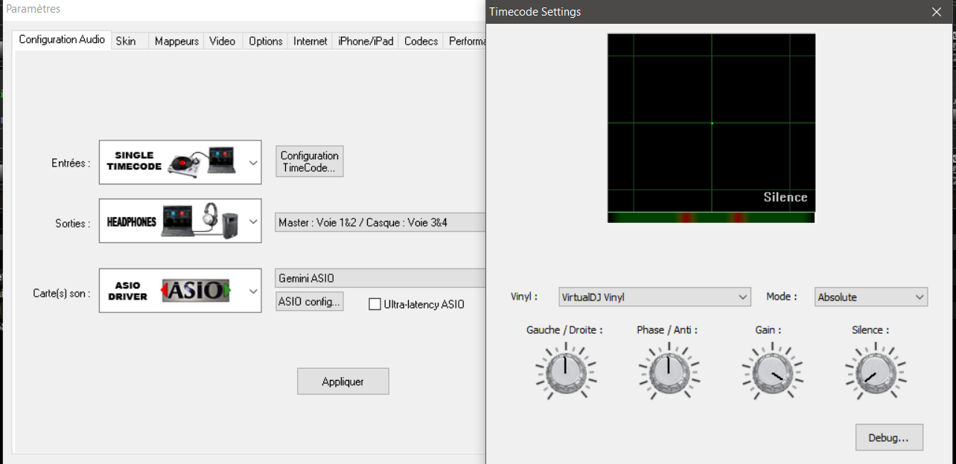The height and width of the screenshot is (464, 956).
Task: Click the Gauche / Droite knob
Action: [x=565, y=372]
